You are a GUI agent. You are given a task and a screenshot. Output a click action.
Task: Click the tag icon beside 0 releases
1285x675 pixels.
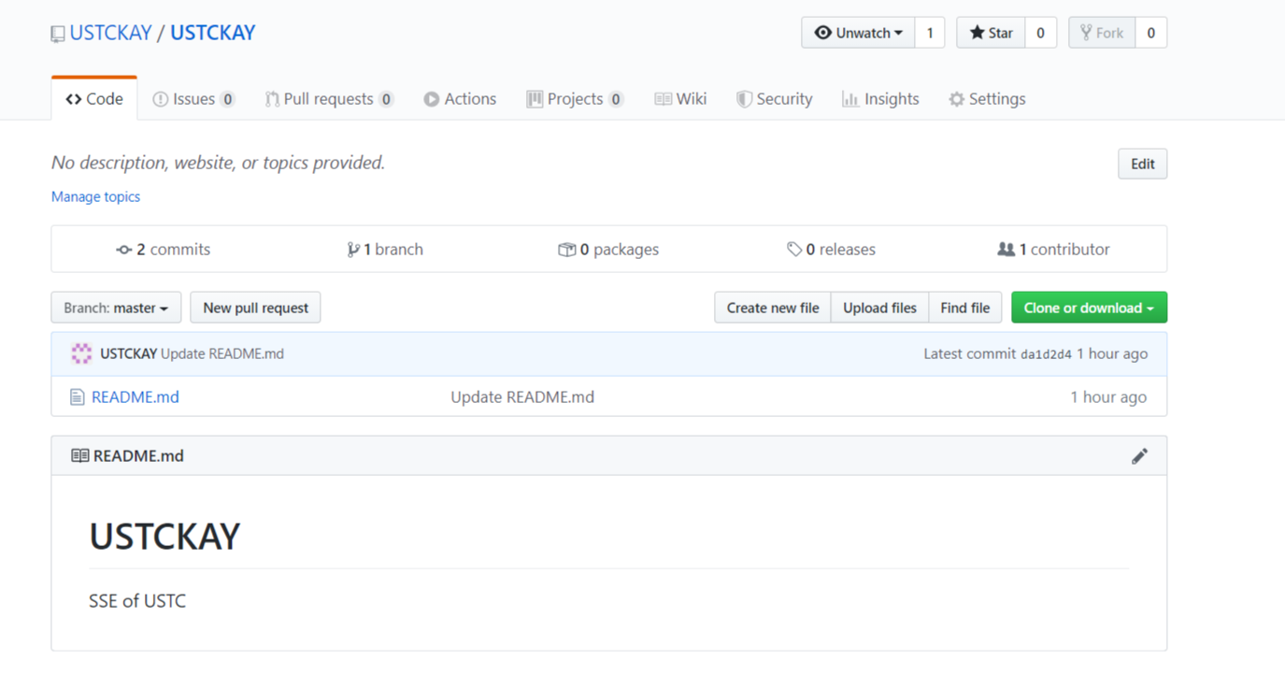(x=794, y=250)
